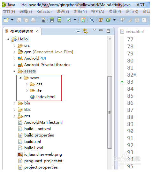The image size is (152, 174).
Task: Click the New Java Package icon
Action: [101, 20]
